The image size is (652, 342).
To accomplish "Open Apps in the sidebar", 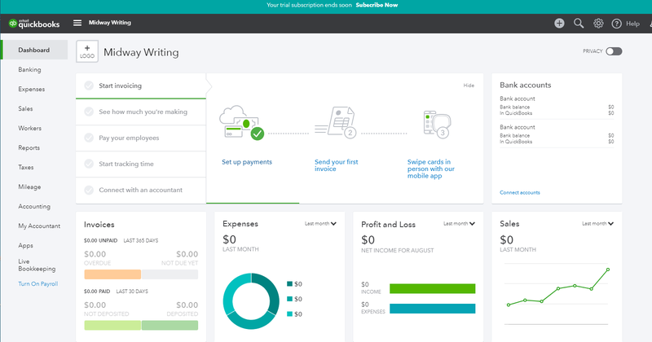I will tap(25, 246).
